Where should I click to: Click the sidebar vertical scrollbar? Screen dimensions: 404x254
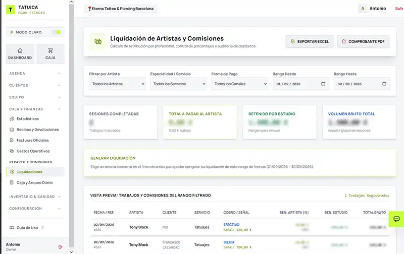[71, 125]
